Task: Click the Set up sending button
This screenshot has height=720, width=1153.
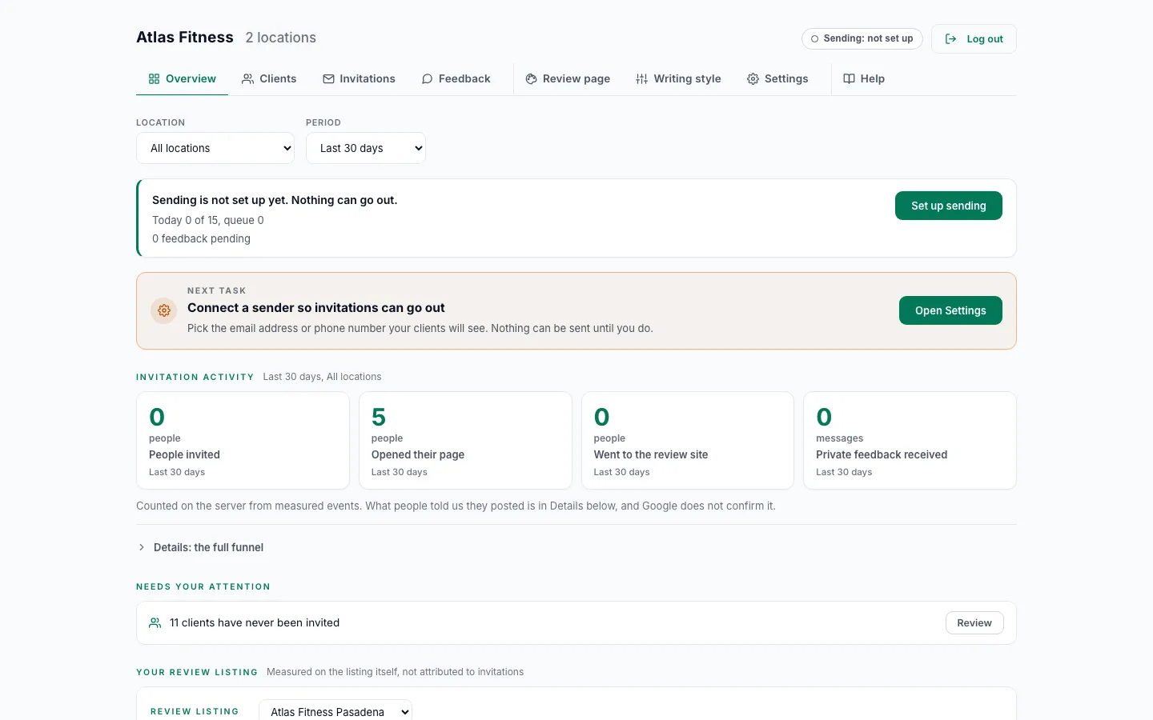Action: point(949,206)
